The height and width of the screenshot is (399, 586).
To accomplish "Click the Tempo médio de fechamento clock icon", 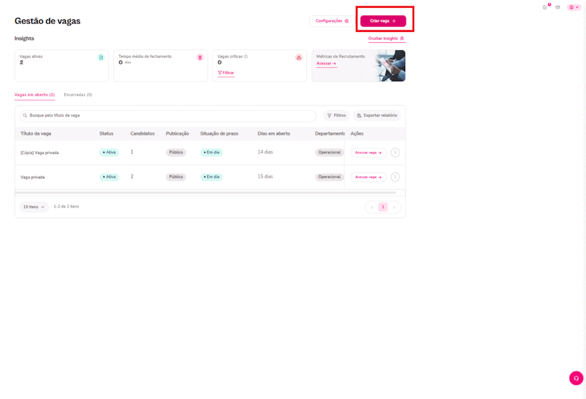I will click(200, 57).
